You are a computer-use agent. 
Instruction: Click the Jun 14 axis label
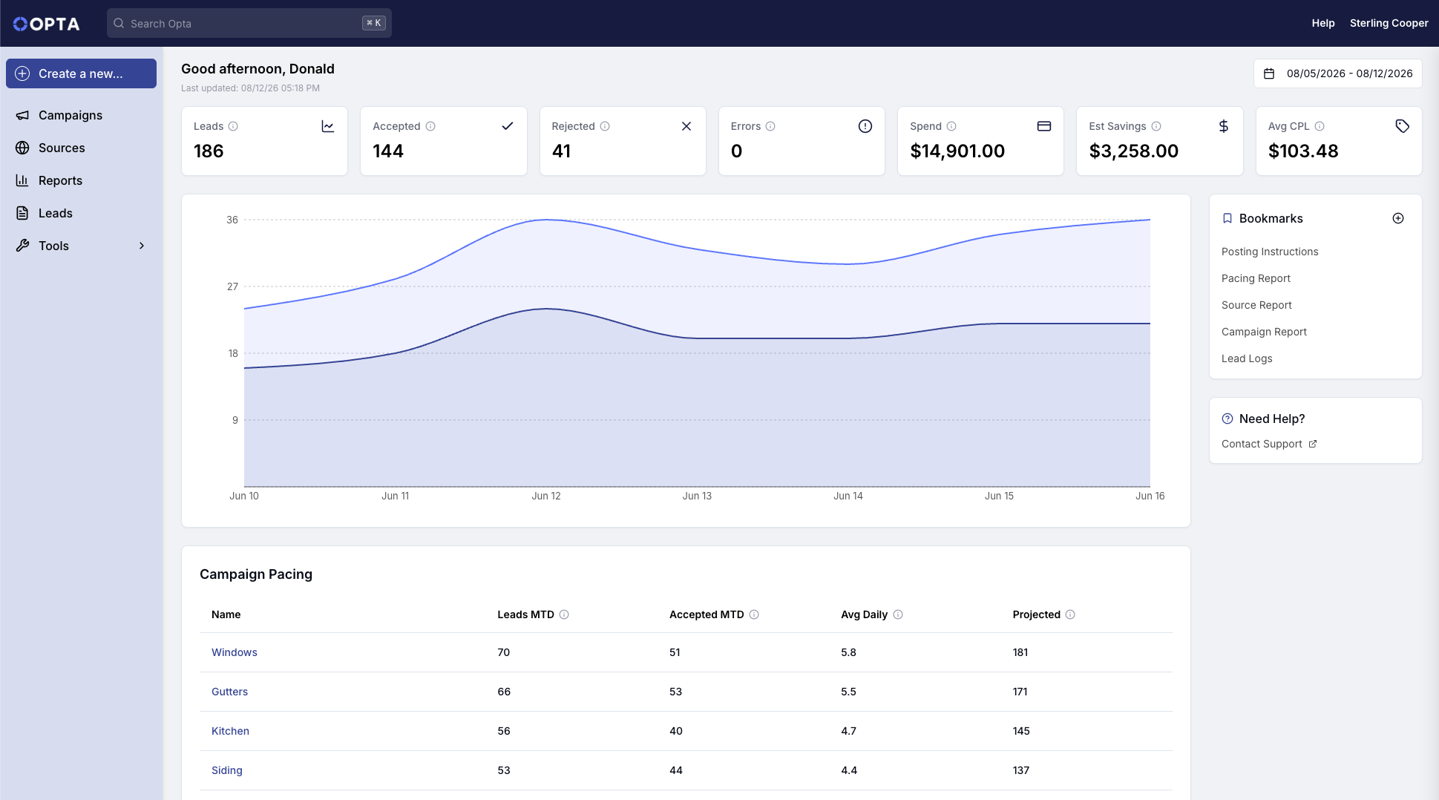point(848,496)
